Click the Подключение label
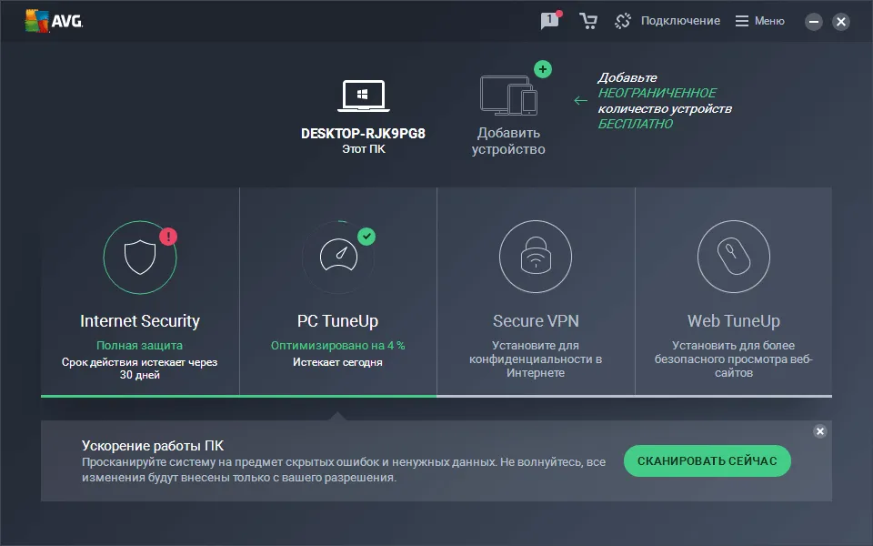This screenshot has height=546, width=873. click(680, 21)
